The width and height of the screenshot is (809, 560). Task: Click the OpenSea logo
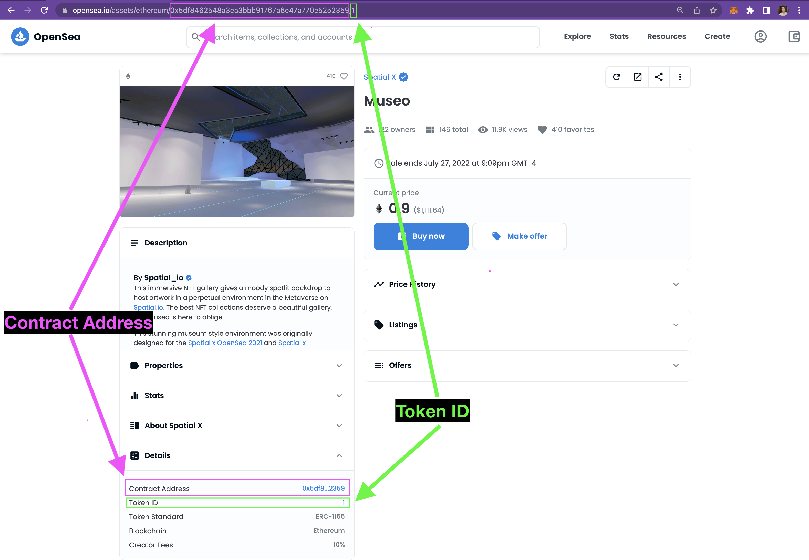tap(46, 36)
